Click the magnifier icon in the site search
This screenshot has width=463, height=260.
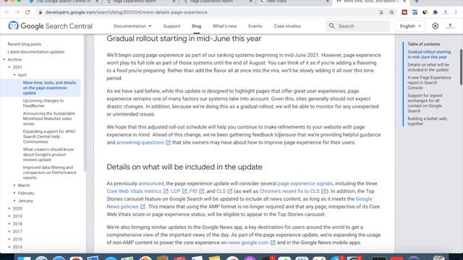tap(332, 26)
